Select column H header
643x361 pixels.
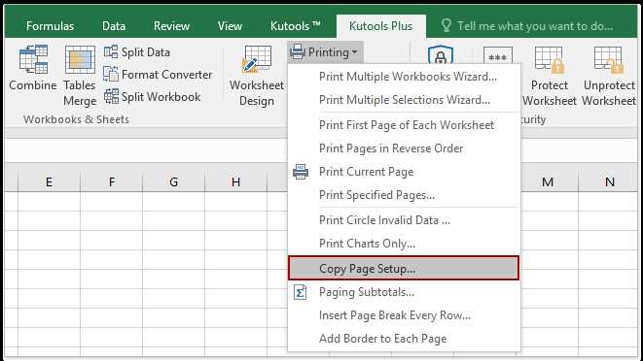[x=235, y=181]
